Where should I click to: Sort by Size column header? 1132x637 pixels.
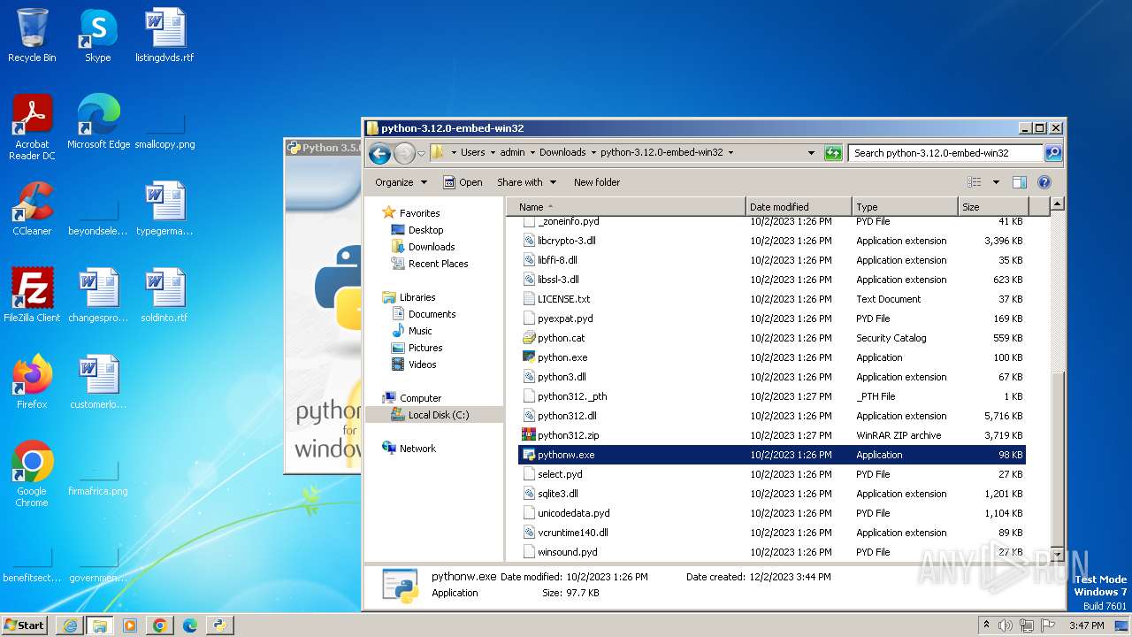coord(992,206)
